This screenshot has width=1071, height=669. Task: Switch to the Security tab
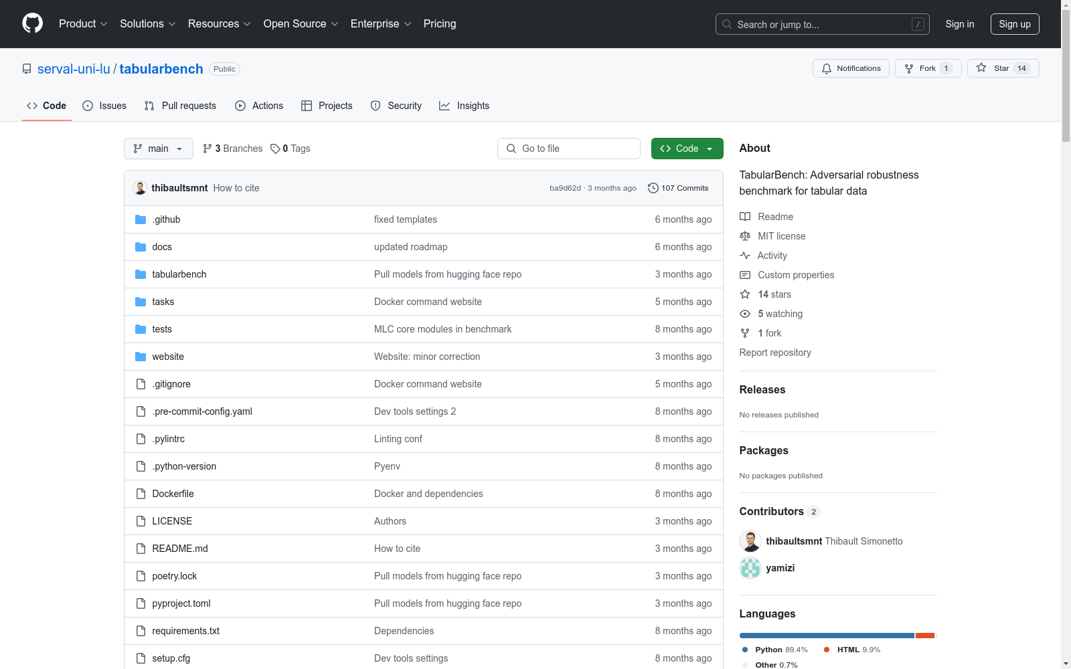[x=396, y=106]
